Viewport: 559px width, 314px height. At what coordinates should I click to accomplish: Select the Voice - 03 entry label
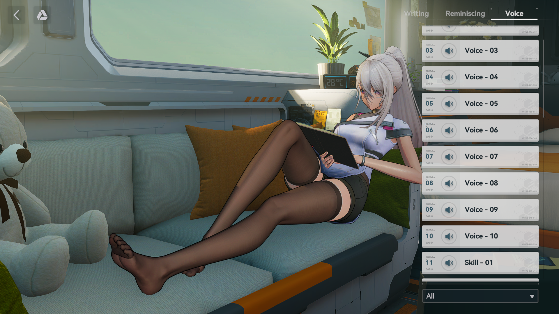click(x=481, y=51)
